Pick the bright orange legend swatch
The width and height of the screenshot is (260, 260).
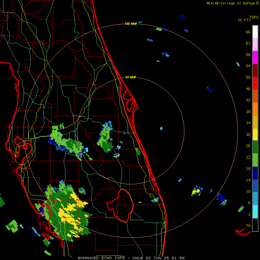pyautogui.click(x=255, y=109)
